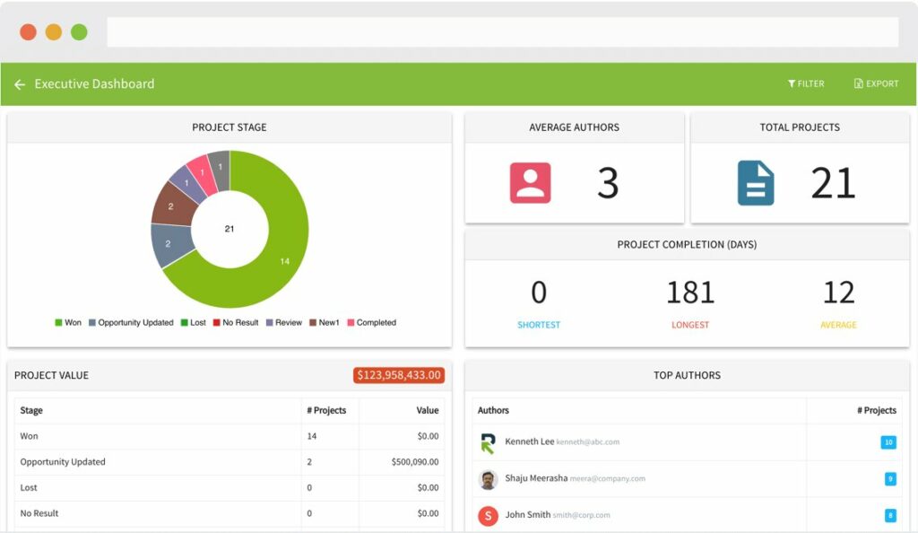
Task: Click the back arrow beside Executive Dashboard
Action: (x=20, y=84)
